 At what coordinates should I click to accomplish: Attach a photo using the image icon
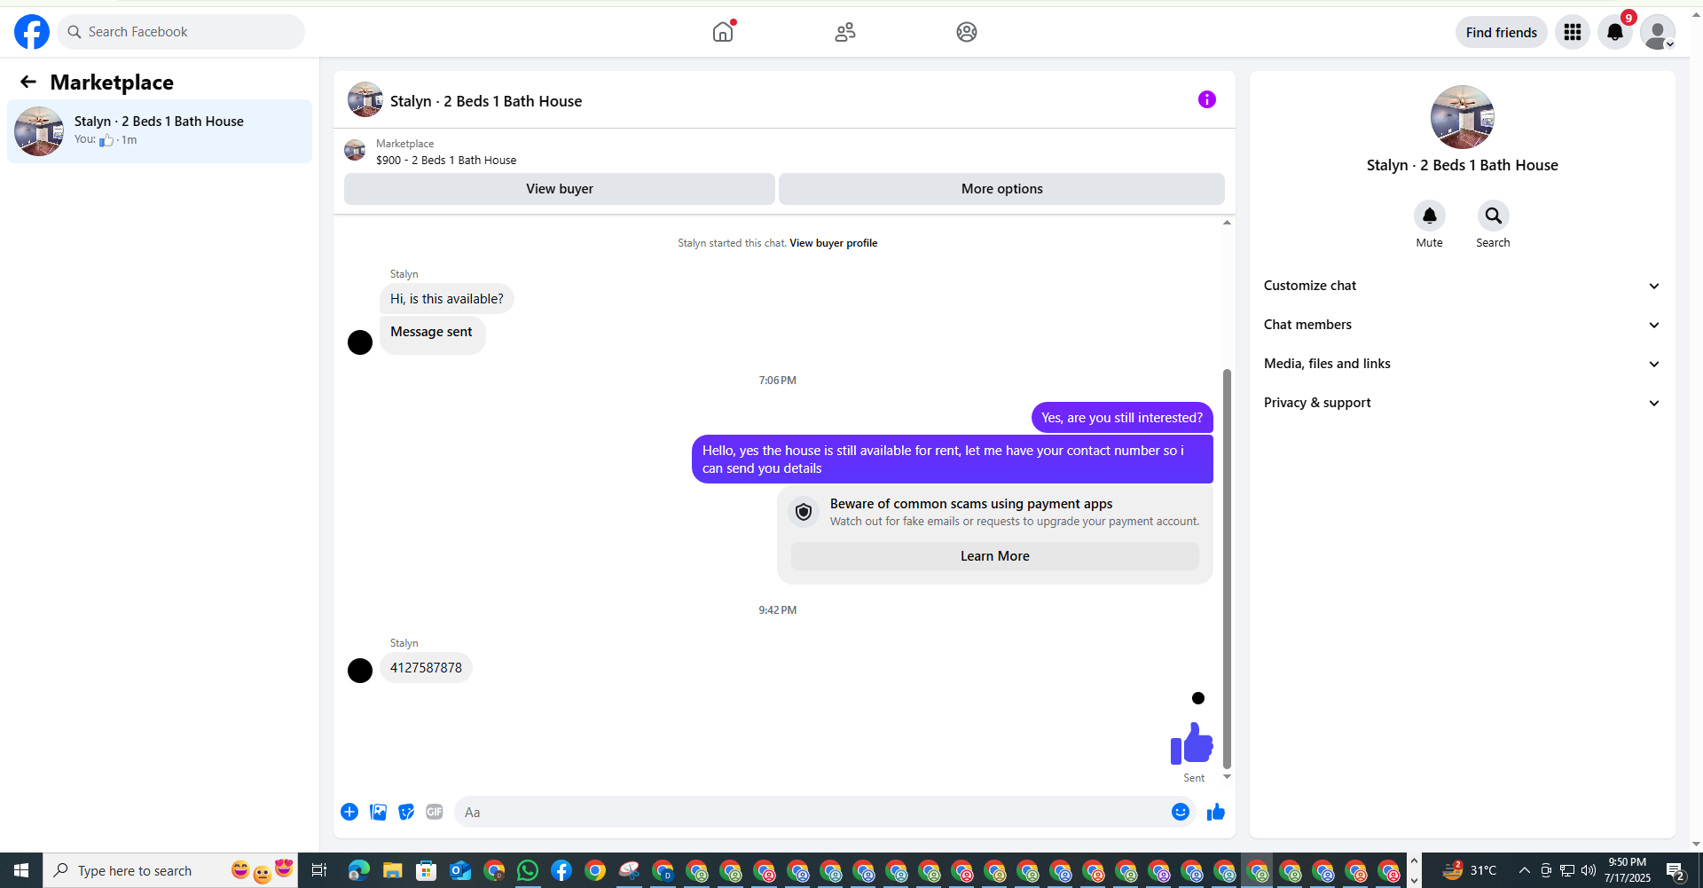(378, 812)
